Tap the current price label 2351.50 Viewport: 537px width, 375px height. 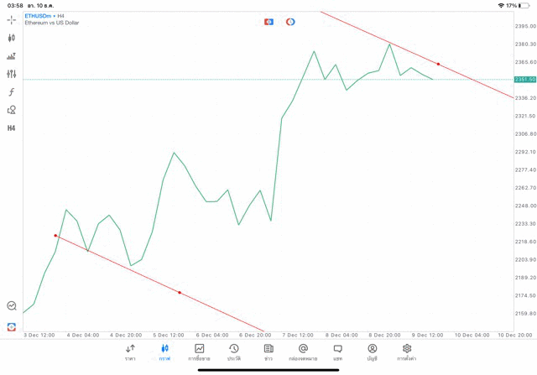pyautogui.click(x=525, y=80)
